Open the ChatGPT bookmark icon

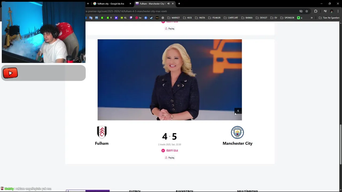pyautogui.click(x=163, y=18)
